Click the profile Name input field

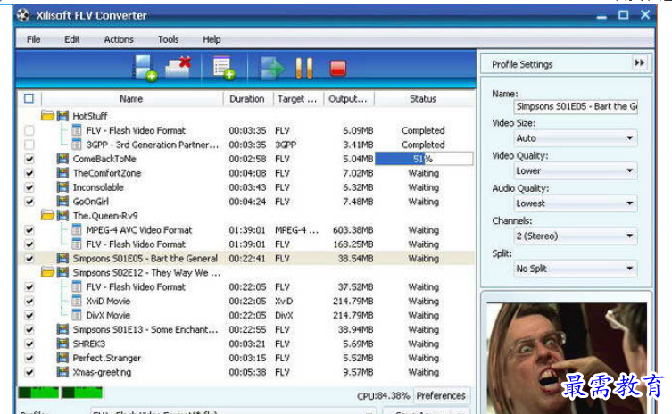click(575, 106)
